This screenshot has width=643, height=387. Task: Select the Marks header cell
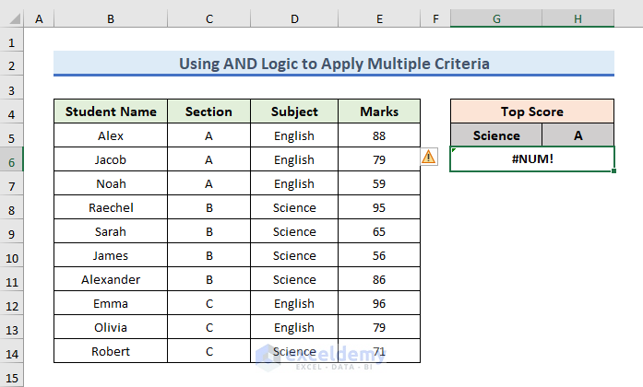coord(380,111)
